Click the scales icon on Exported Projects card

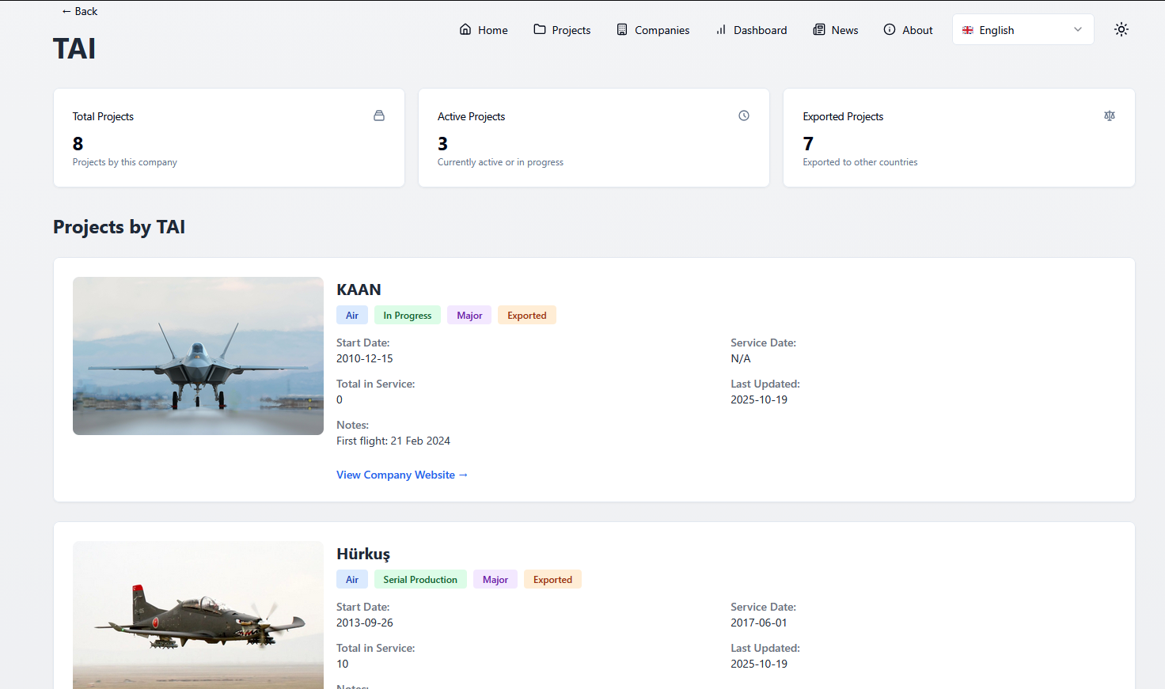[x=1109, y=115]
